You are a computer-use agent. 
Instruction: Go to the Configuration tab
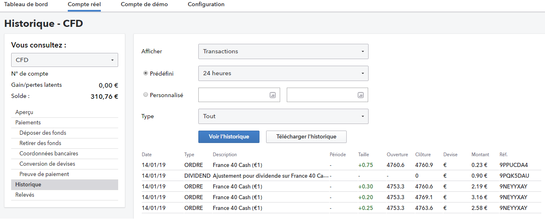(x=206, y=5)
